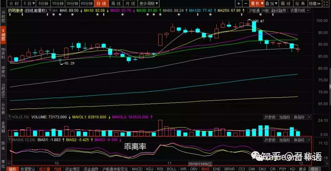
Task: Close the BIAS indicator panel X
Action: pos(309,140)
